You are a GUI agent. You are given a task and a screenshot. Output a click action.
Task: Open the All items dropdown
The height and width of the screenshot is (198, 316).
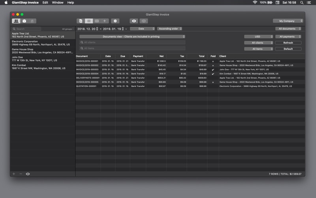[259, 49]
